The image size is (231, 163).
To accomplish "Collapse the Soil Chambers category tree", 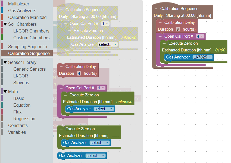I will 5,24.
